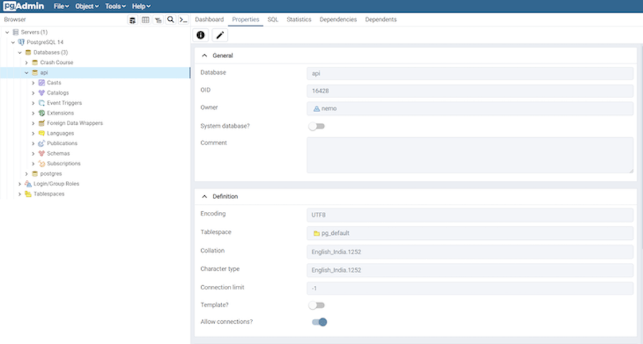643x344 pixels.
Task: Click the Subscriptions node icon
Action: (x=42, y=164)
